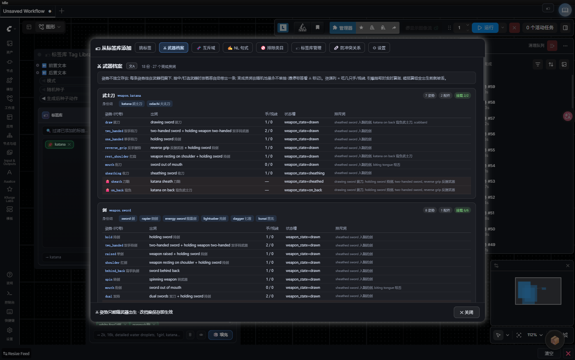Open the three-dot menu in the queue panel

566,46
